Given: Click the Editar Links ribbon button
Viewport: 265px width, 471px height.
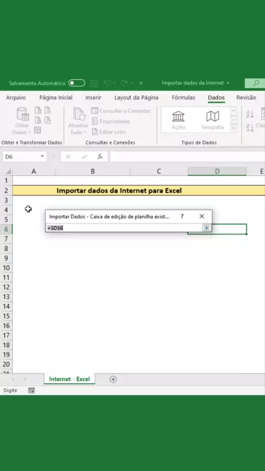Looking at the screenshot, I should coord(109,132).
